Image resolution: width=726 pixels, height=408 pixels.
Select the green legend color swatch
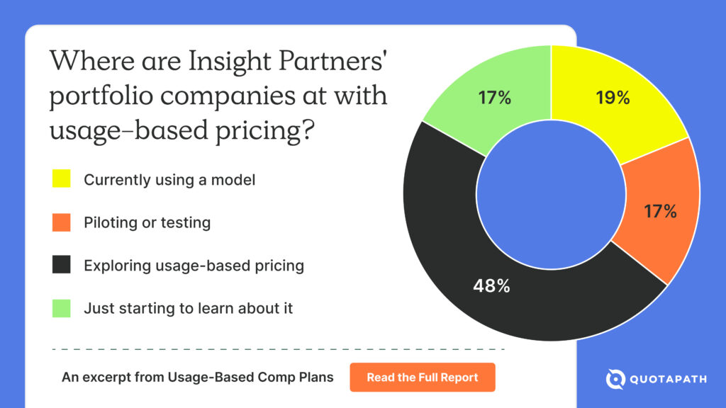point(61,309)
